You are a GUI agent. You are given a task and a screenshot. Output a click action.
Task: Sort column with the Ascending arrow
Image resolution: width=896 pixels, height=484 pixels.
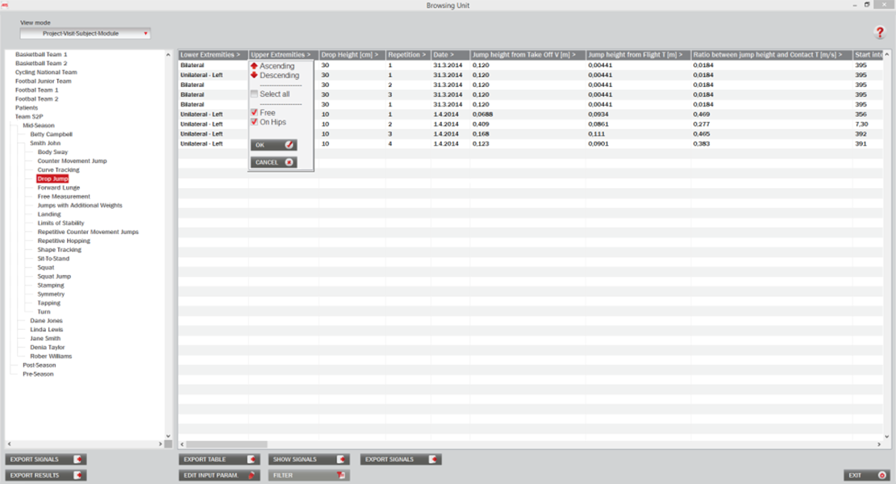254,66
